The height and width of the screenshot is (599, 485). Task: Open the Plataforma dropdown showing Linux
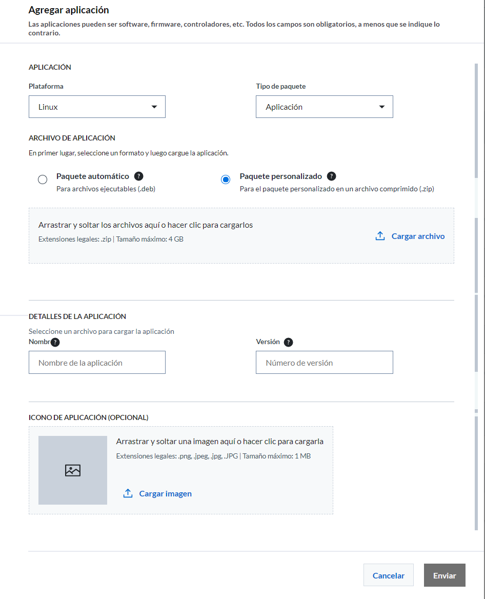(97, 107)
